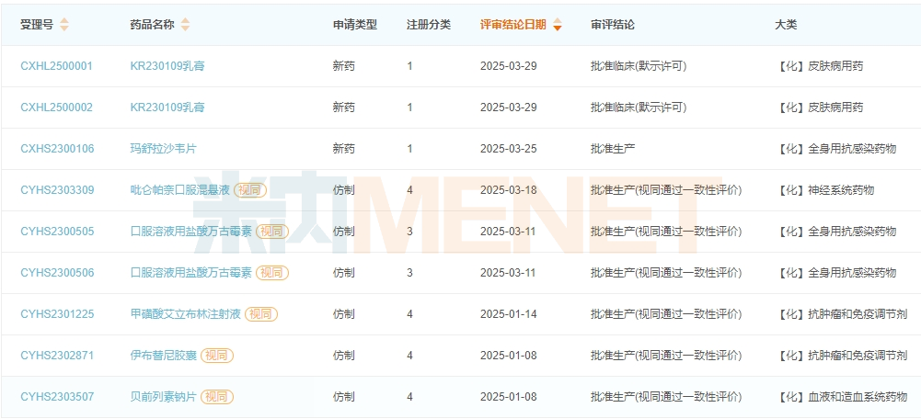
Task: Open acceptance number CYHS2300506
Action: (57, 273)
